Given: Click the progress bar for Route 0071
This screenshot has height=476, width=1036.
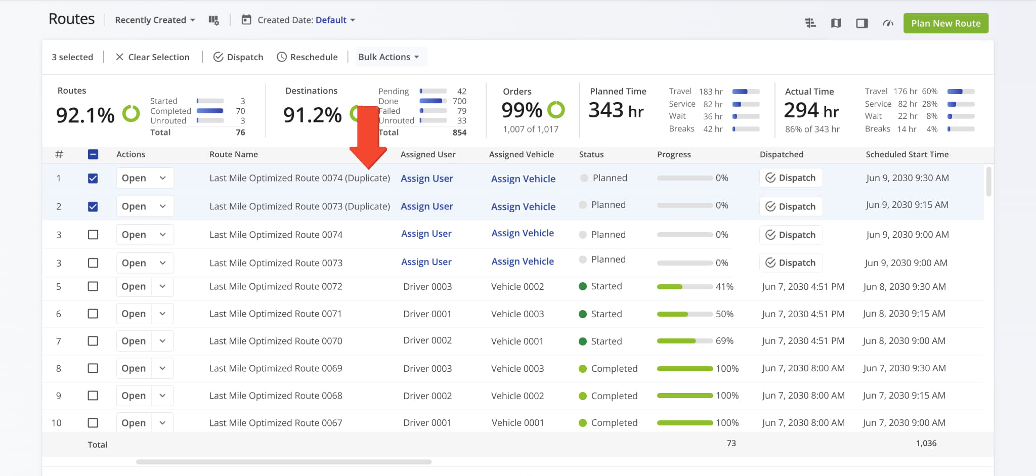Looking at the screenshot, I should pyautogui.click(x=684, y=314).
